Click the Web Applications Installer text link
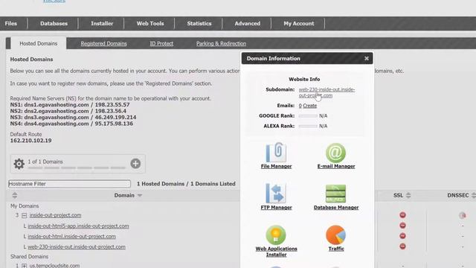The height and width of the screenshot is (268, 476). pyautogui.click(x=276, y=252)
